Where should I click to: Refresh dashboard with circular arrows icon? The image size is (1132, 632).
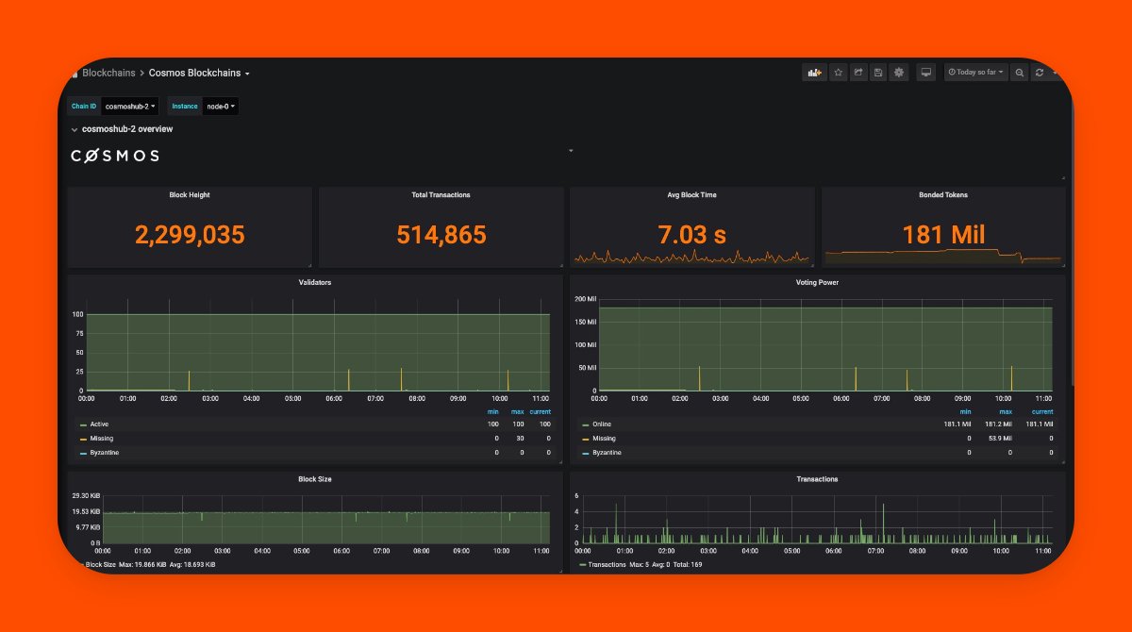click(x=1040, y=73)
